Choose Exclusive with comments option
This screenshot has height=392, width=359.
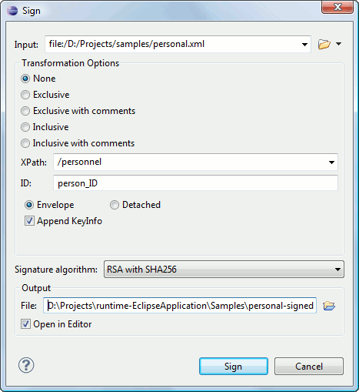pyautogui.click(x=25, y=111)
